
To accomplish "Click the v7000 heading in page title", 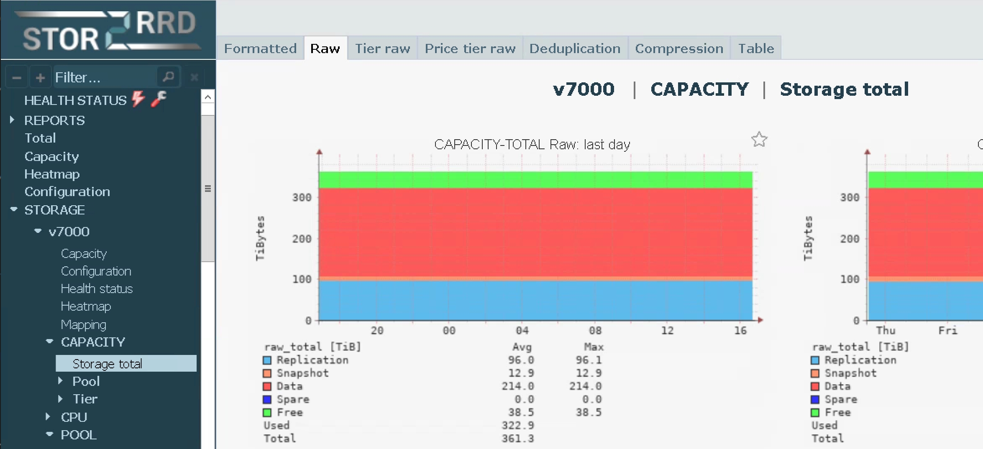I will [584, 89].
